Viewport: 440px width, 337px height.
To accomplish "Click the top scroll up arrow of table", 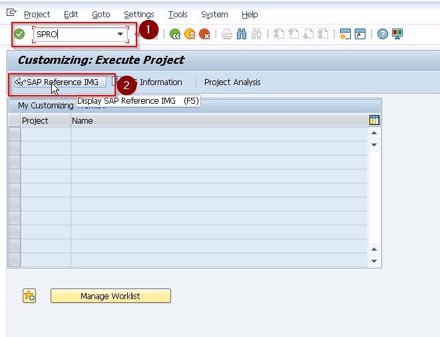I will [x=374, y=133].
